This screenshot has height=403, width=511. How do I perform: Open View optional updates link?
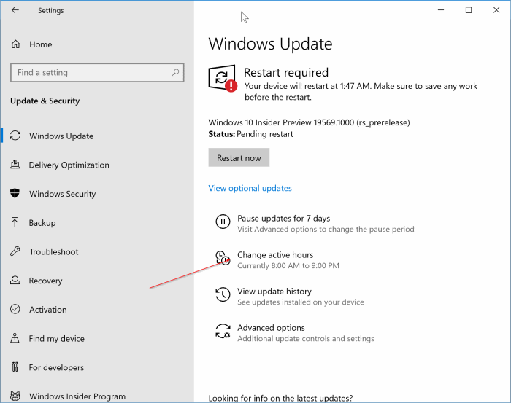(250, 188)
